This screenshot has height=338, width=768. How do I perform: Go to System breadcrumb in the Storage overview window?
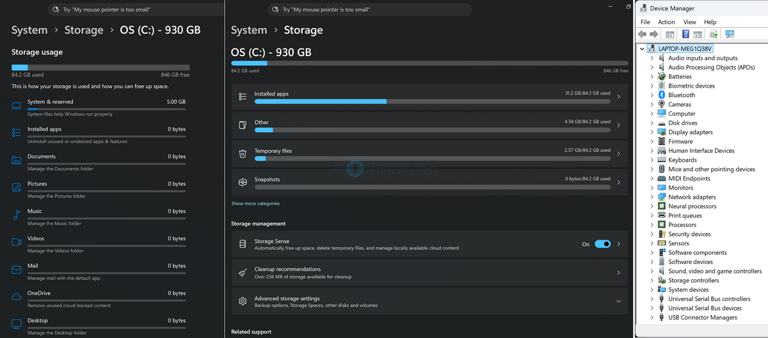249,30
